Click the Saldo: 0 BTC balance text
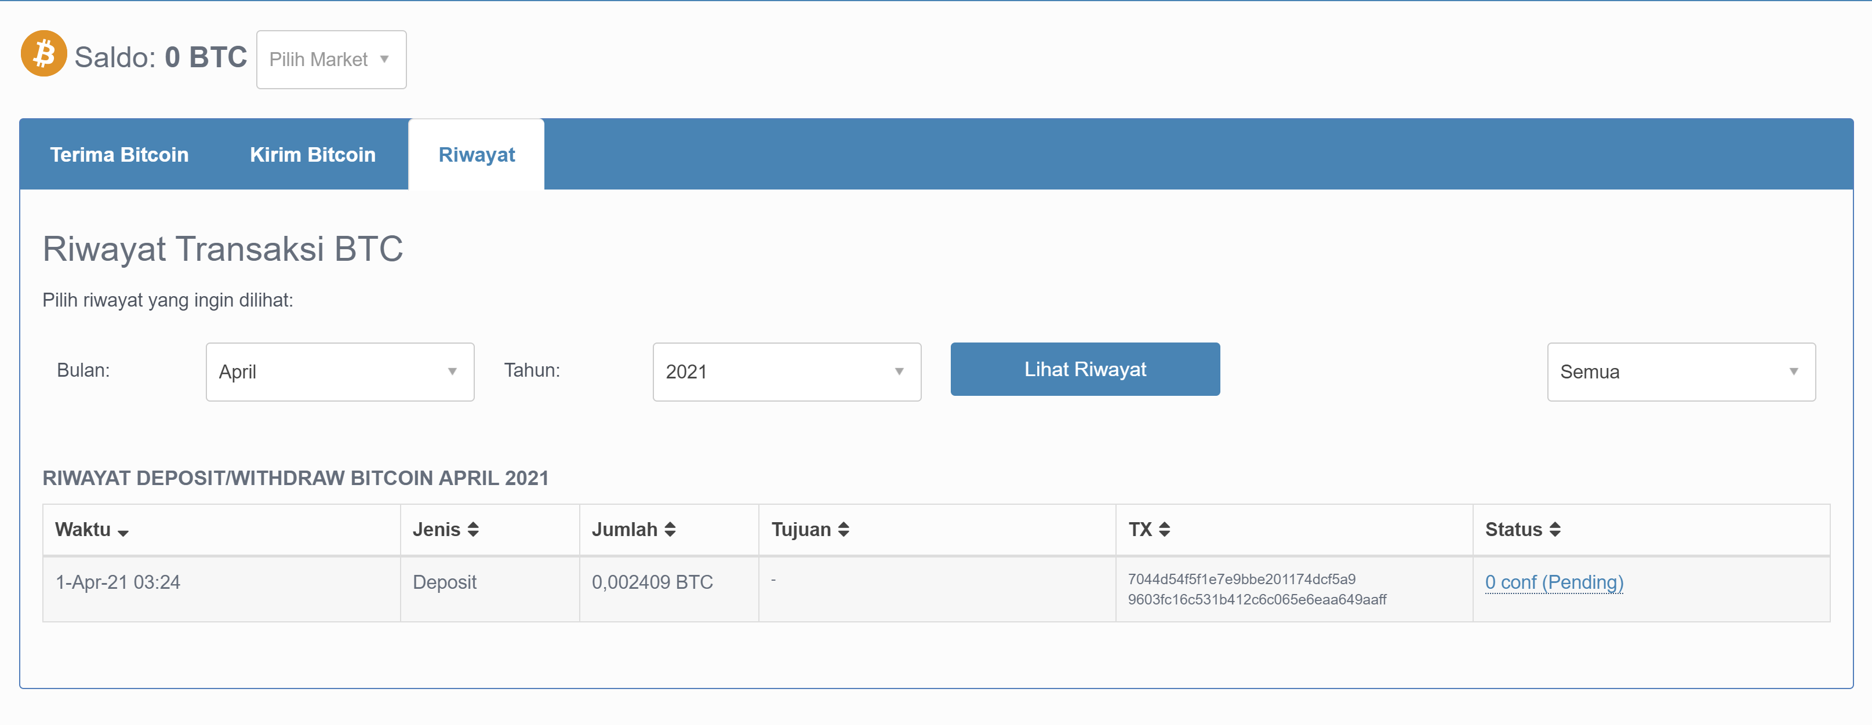1872x725 pixels. tap(161, 57)
